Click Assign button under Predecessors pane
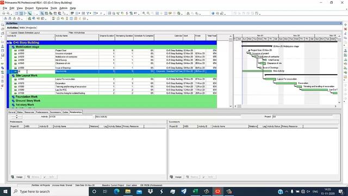This screenshot has height=196, width=348. click(17, 177)
